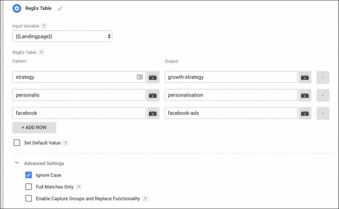This screenshot has width=339, height=209.
Task: Remove the facebook-ads row
Action: point(323,113)
